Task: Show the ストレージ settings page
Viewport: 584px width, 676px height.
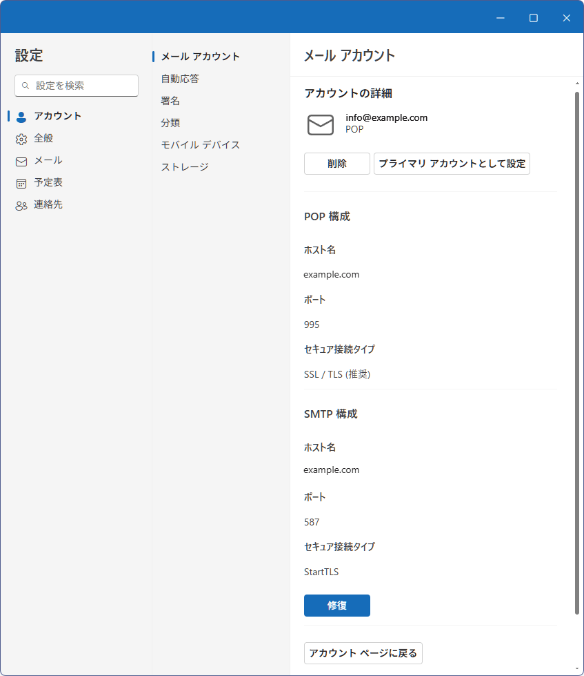Action: tap(184, 167)
